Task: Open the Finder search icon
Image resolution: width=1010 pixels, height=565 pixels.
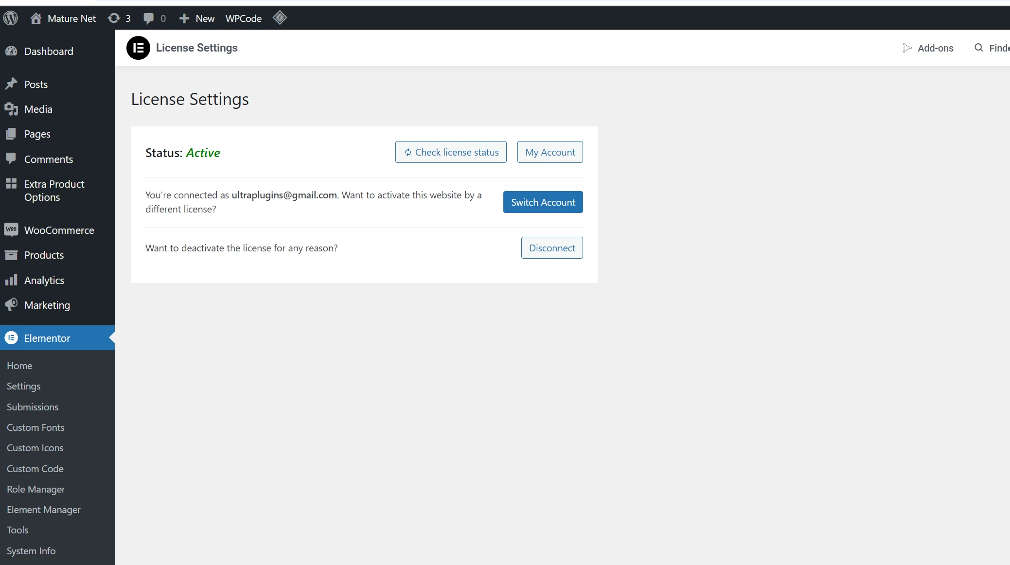Action: [x=979, y=48]
